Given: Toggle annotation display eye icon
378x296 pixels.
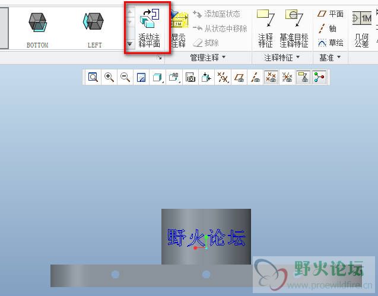Looking at the screenshot, I should point(303,77).
